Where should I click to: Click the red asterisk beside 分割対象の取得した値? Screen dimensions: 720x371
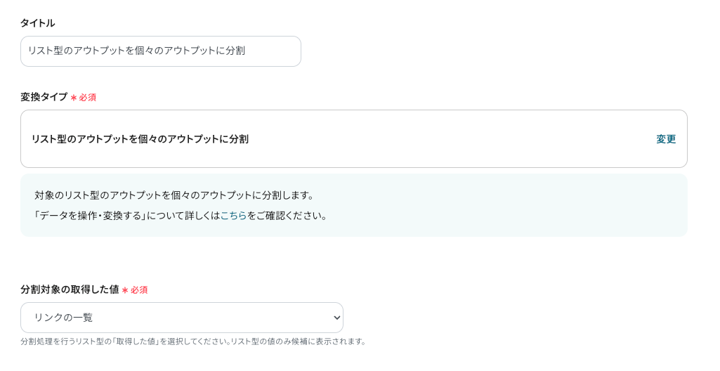click(x=125, y=290)
